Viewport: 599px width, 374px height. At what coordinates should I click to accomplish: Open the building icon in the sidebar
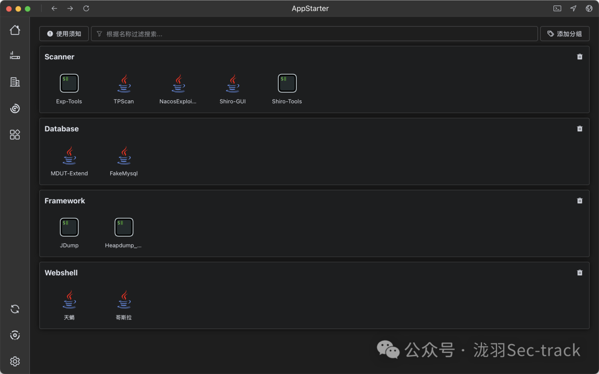point(15,81)
